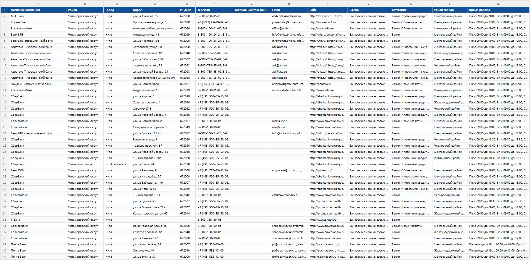The height and width of the screenshot is (265, 530).
Task: Click address 'улица Чкалова, 136'
Action: click(x=155, y=41)
